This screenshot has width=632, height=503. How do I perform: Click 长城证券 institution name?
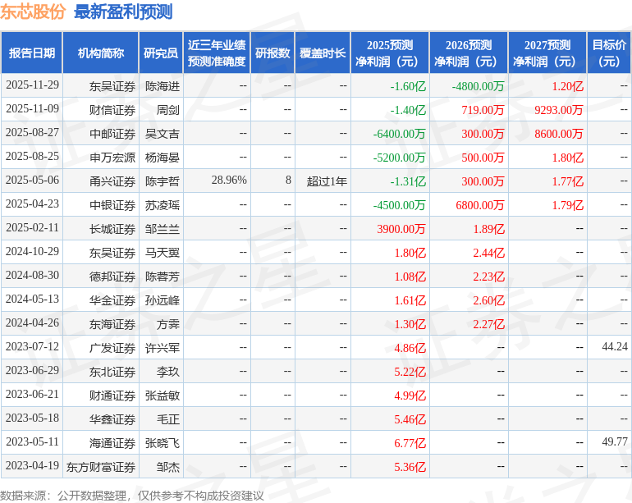coord(112,229)
